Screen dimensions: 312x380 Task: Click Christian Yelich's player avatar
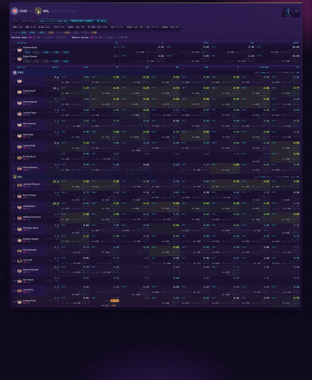point(20,229)
